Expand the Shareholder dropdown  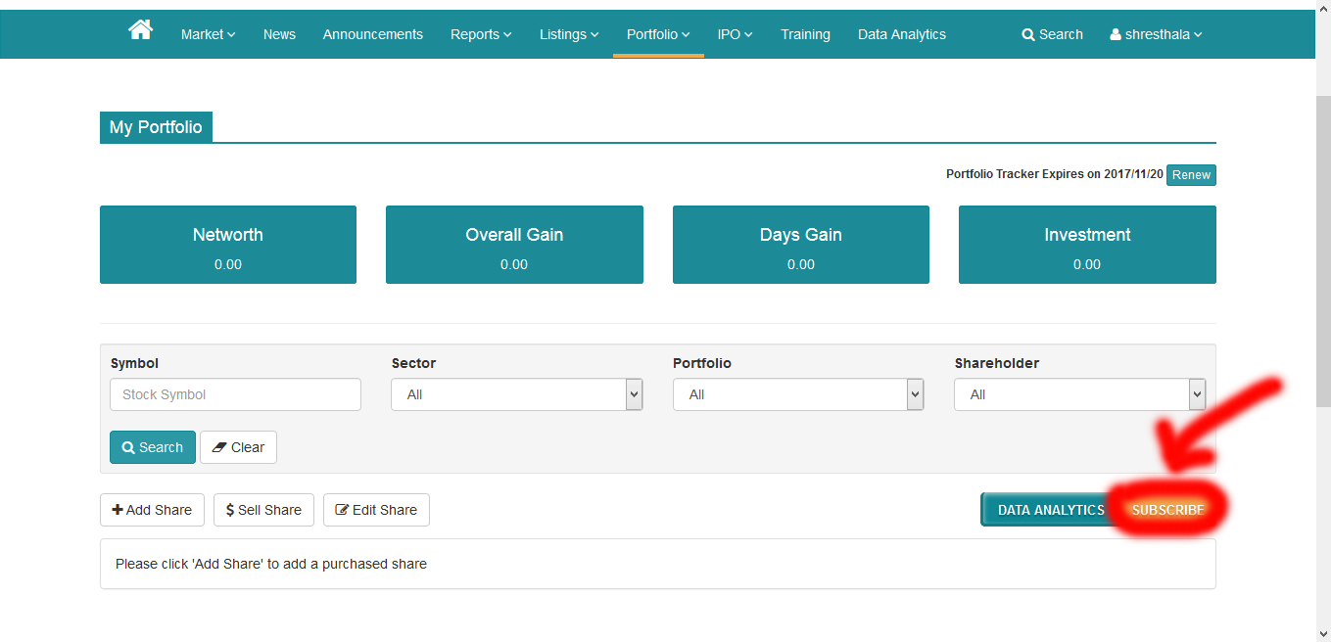coord(1078,394)
